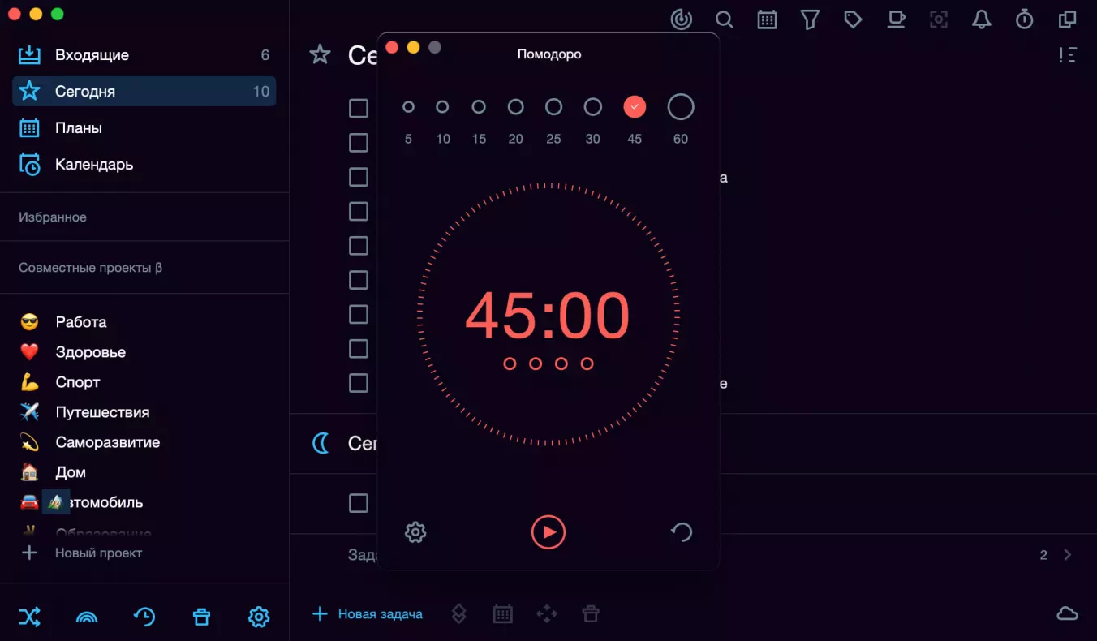Open Сегодня in the sidebar
The width and height of the screenshot is (1097, 641).
click(x=144, y=91)
